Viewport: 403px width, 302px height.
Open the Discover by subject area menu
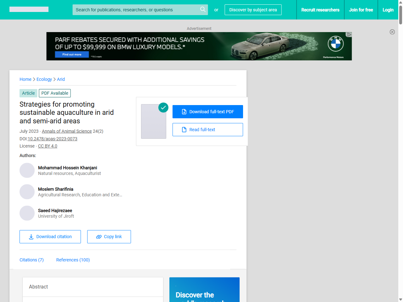tap(253, 10)
